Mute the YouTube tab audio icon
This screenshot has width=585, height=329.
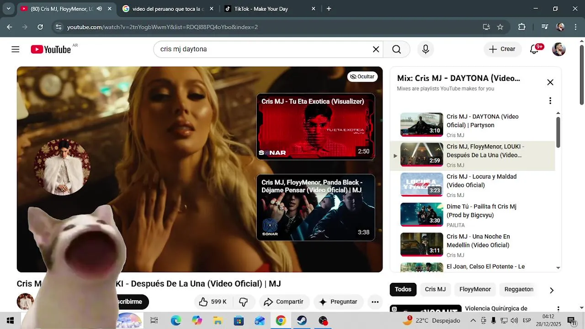click(99, 9)
